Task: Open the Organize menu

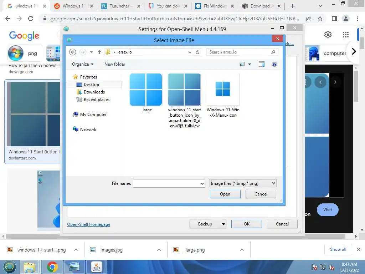Action: 83,64
